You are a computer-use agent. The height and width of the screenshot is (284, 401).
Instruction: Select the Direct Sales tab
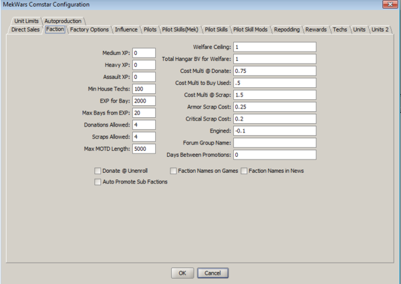tap(25, 29)
